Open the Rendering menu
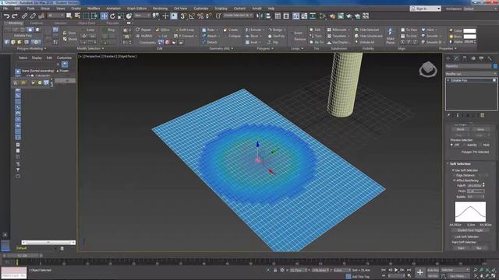The image size is (499, 280). pyautogui.click(x=160, y=9)
